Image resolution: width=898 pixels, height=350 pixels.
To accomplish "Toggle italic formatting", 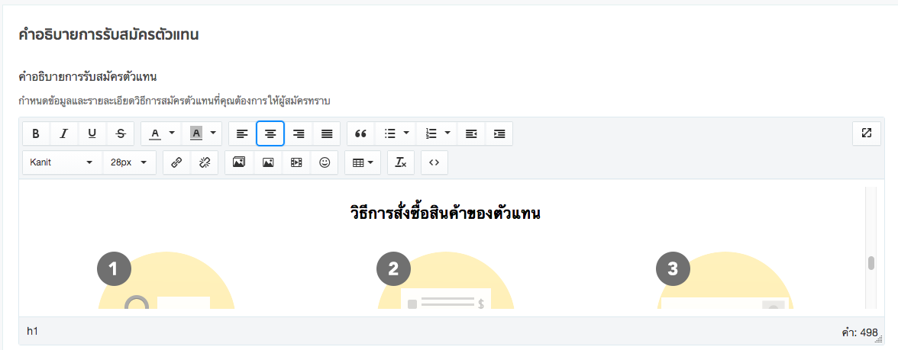I will [x=64, y=134].
